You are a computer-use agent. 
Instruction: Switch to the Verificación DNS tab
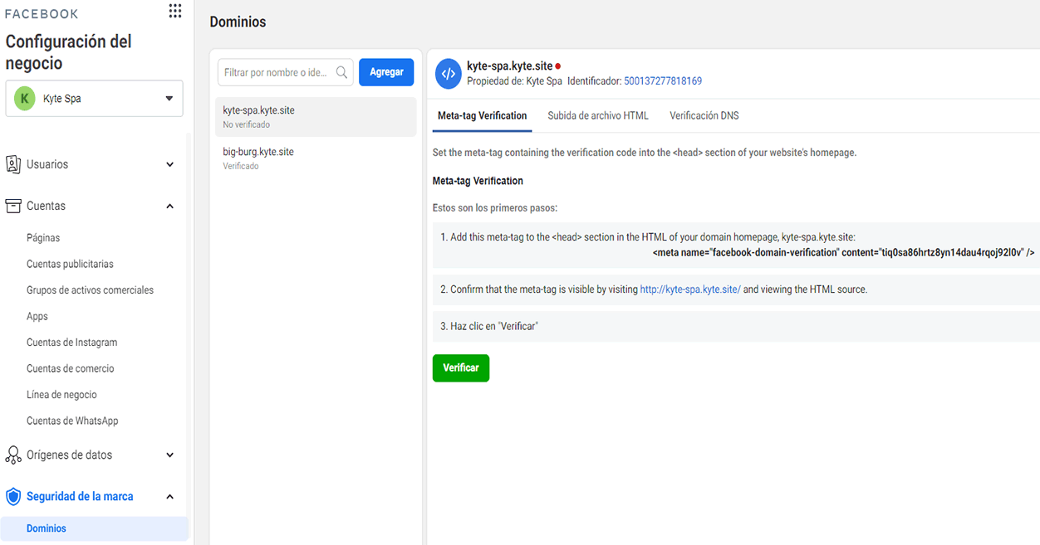pyautogui.click(x=704, y=115)
